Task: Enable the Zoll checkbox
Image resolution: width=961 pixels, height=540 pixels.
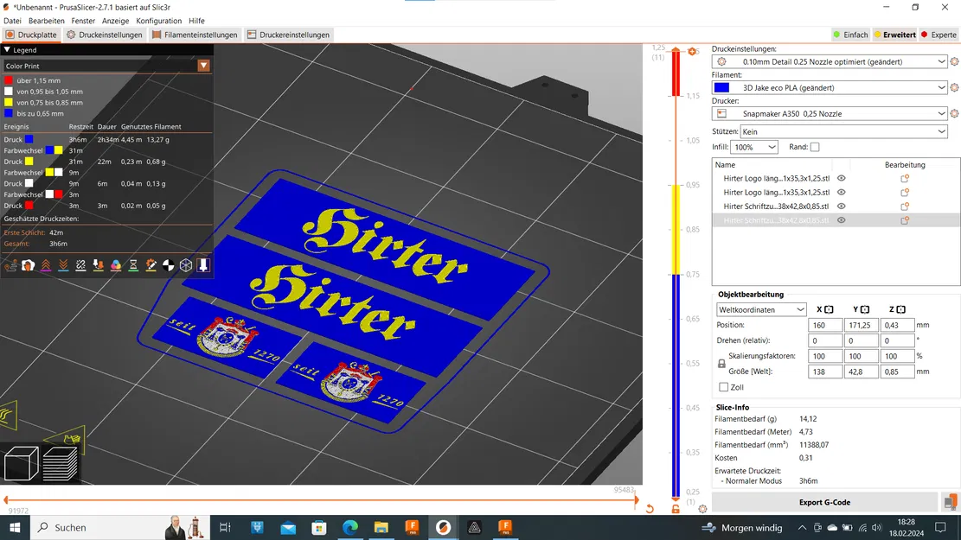Action: (724, 387)
